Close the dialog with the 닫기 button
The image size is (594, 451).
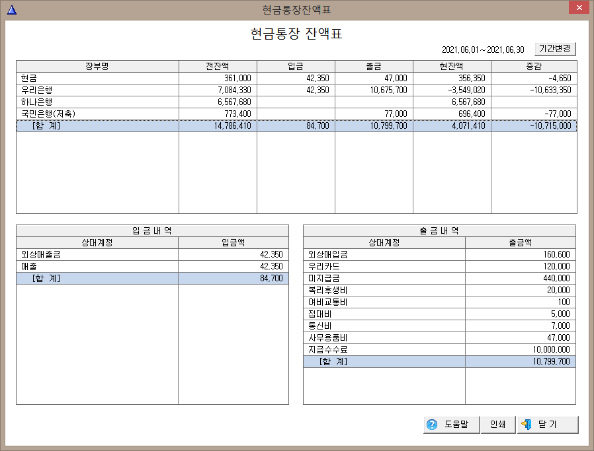click(548, 425)
